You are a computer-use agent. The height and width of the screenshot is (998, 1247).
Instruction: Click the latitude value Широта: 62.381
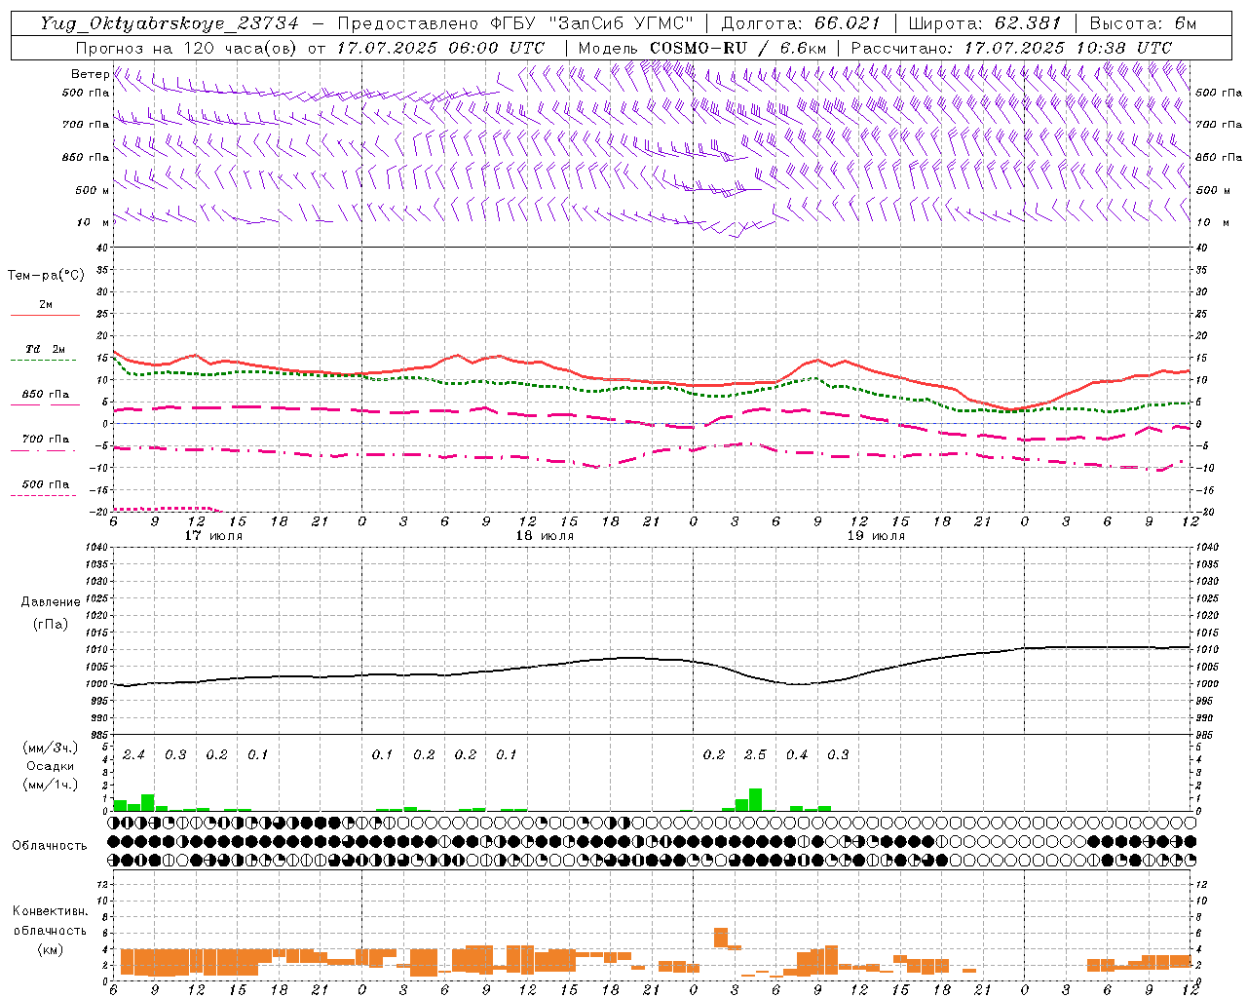pyautogui.click(x=984, y=23)
